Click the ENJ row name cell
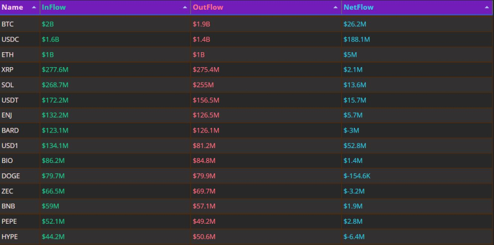Screen dimensions: 494x245 [x=7, y=115]
